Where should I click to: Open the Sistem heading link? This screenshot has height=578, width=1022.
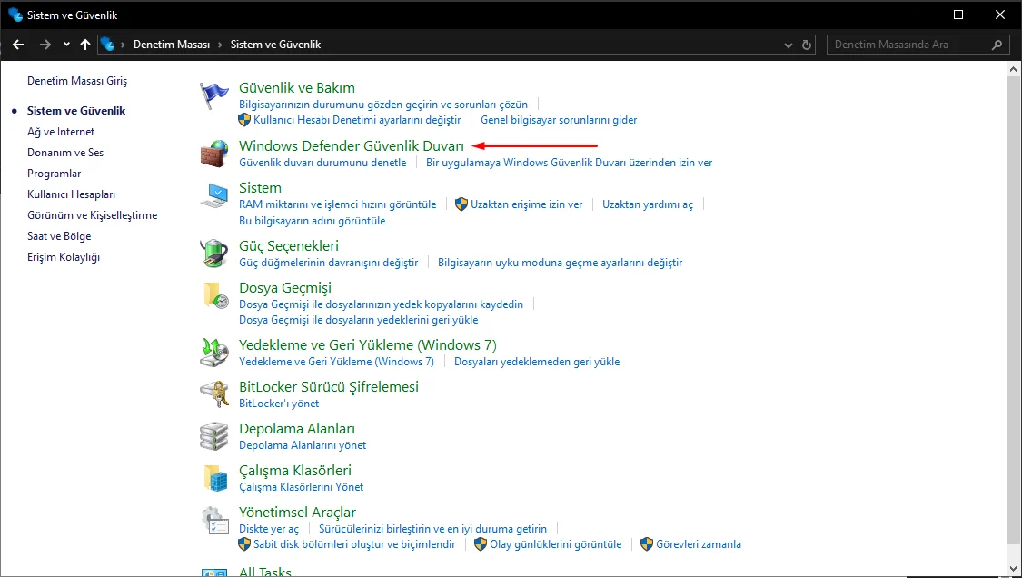tap(260, 188)
